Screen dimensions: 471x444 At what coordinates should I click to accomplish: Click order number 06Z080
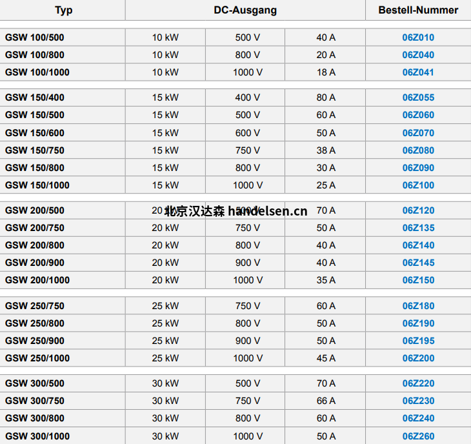tap(418, 150)
